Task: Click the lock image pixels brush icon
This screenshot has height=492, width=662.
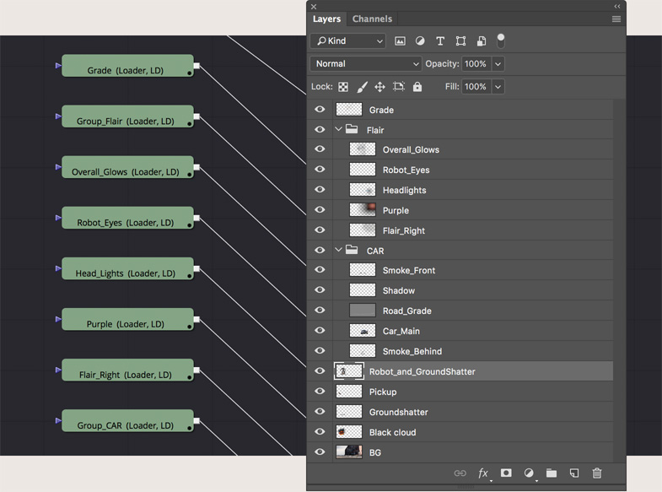Action: [x=362, y=87]
